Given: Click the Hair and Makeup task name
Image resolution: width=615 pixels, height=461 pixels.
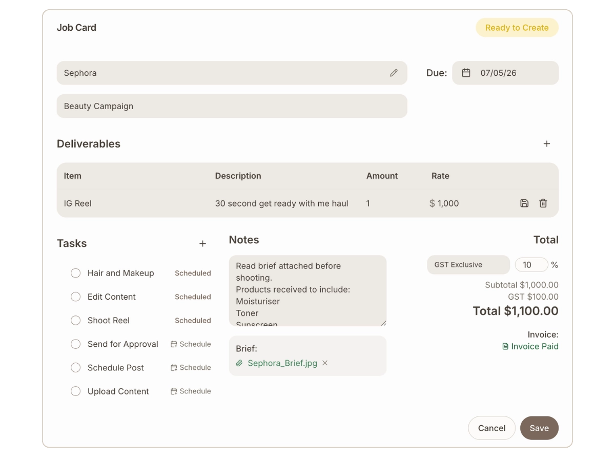Looking at the screenshot, I should point(120,273).
